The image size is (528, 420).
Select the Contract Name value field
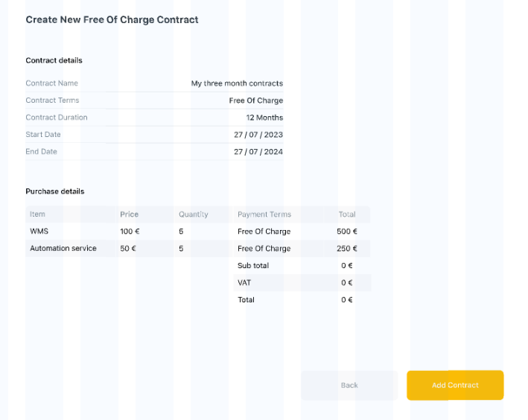[x=237, y=83]
